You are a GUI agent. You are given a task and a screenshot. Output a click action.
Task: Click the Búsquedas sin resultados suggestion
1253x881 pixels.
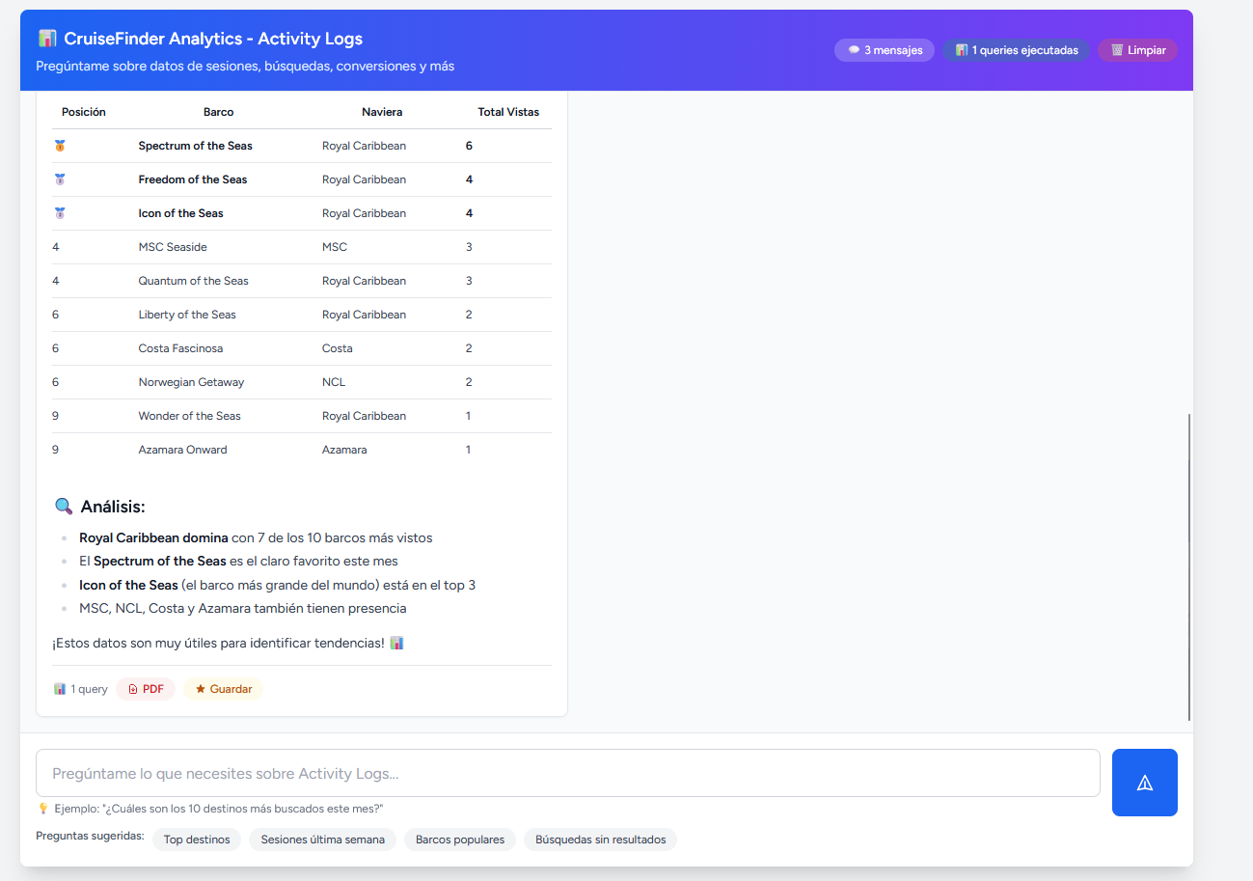599,839
